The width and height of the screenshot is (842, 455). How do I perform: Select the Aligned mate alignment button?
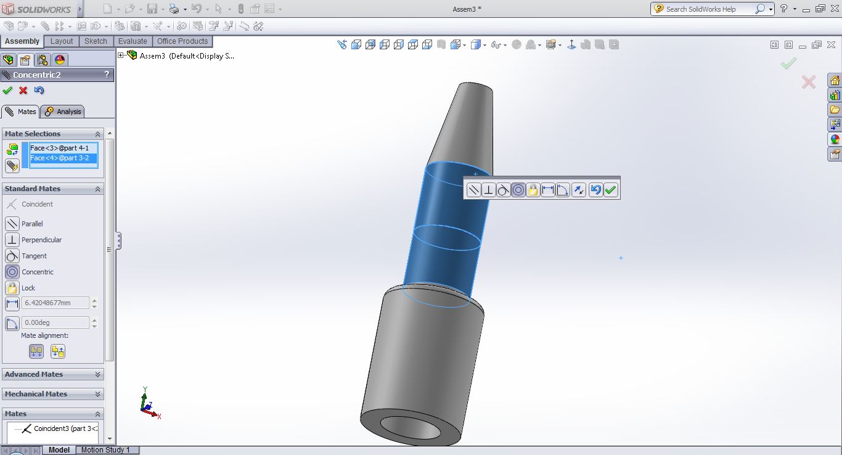coord(36,351)
